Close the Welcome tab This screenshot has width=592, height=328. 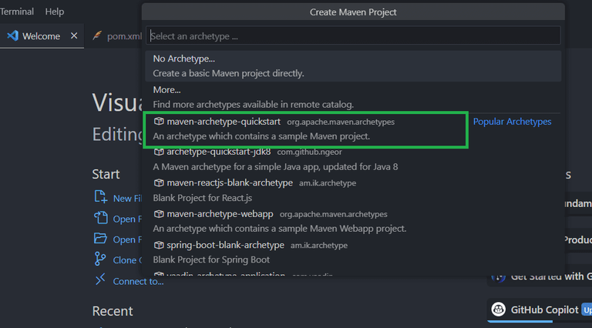[x=74, y=36]
